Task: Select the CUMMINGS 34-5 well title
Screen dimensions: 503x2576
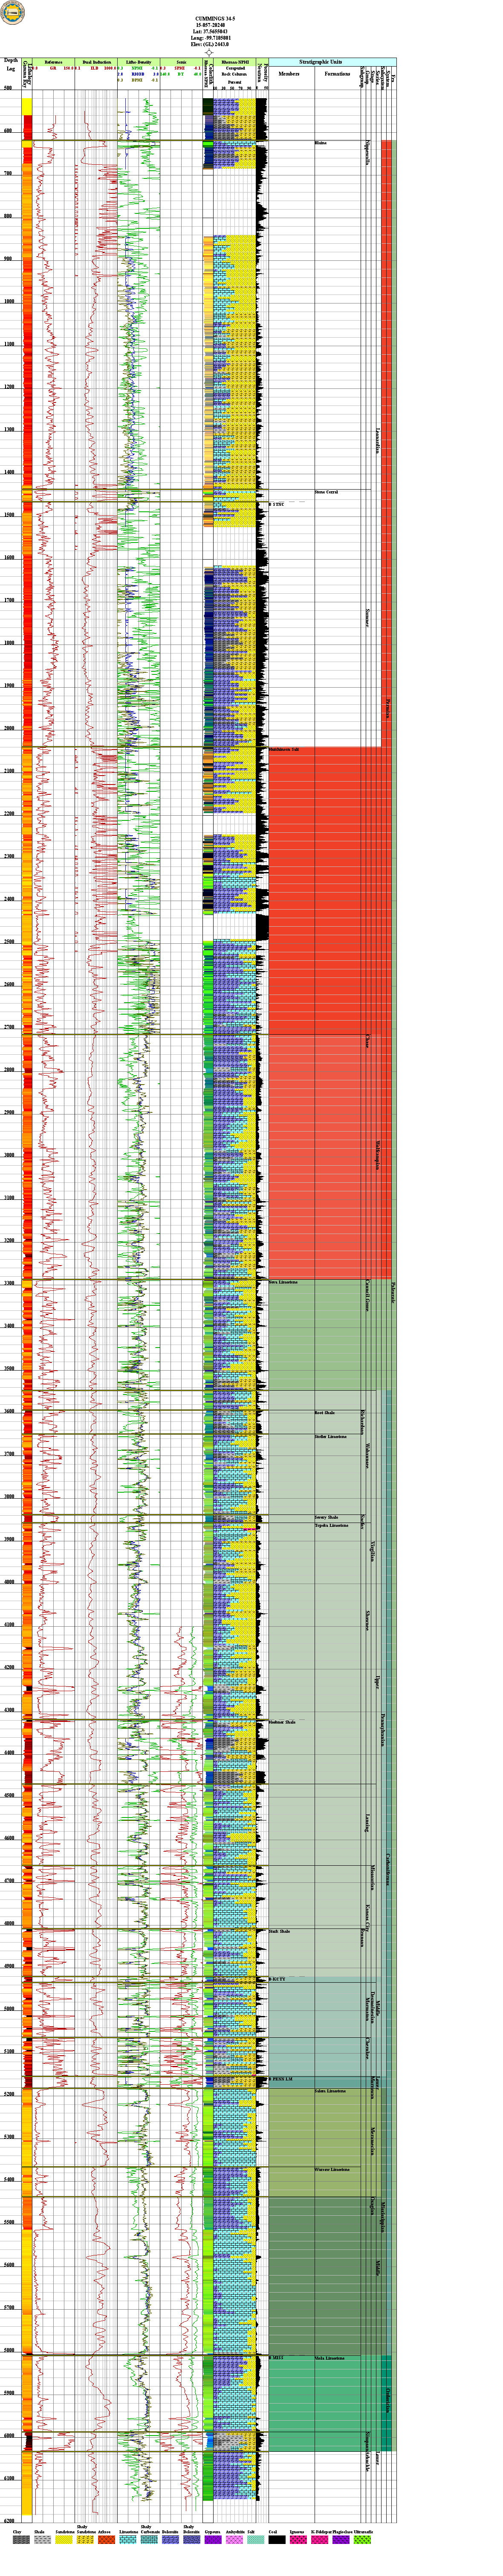Action: pos(216,19)
